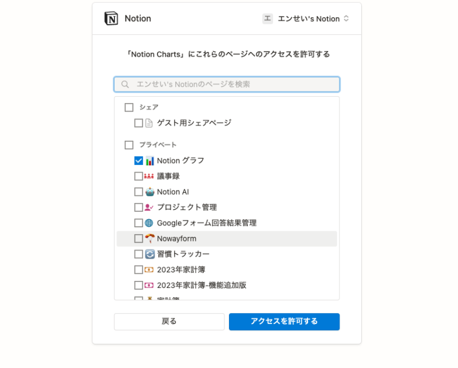Image resolution: width=458 pixels, height=368 pixels.
Task: Click the people icon next to 議事録
Action: click(x=149, y=176)
